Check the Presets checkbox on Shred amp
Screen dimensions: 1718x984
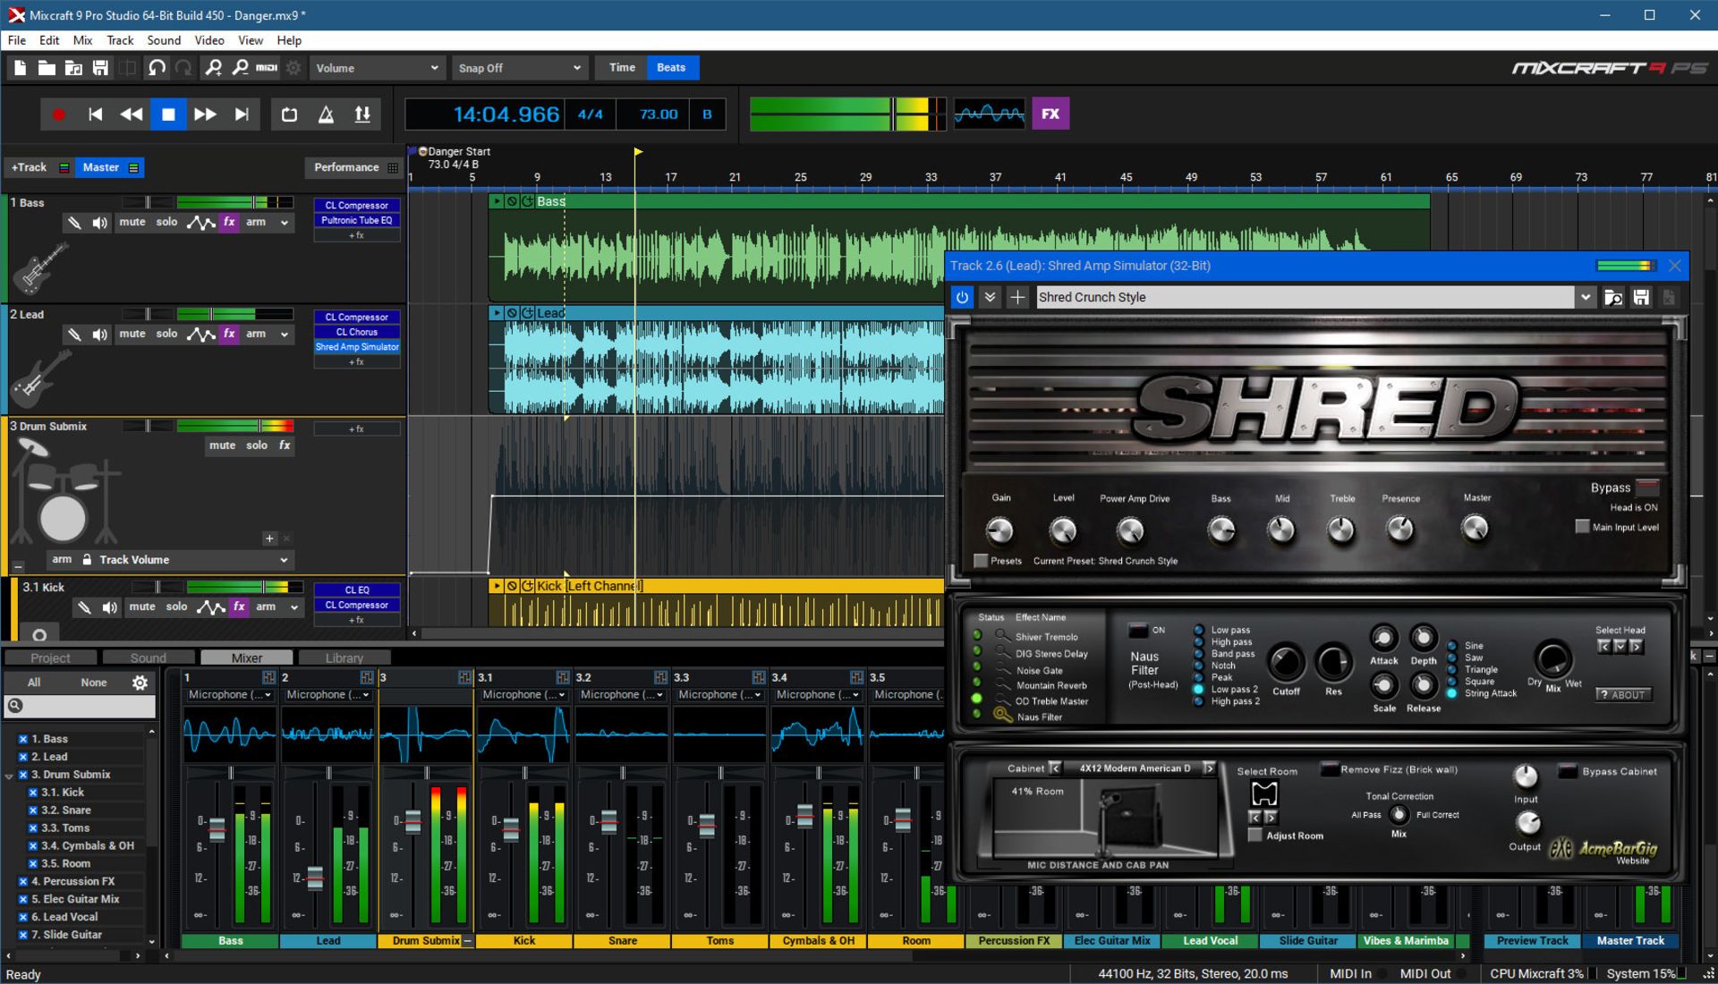click(981, 561)
